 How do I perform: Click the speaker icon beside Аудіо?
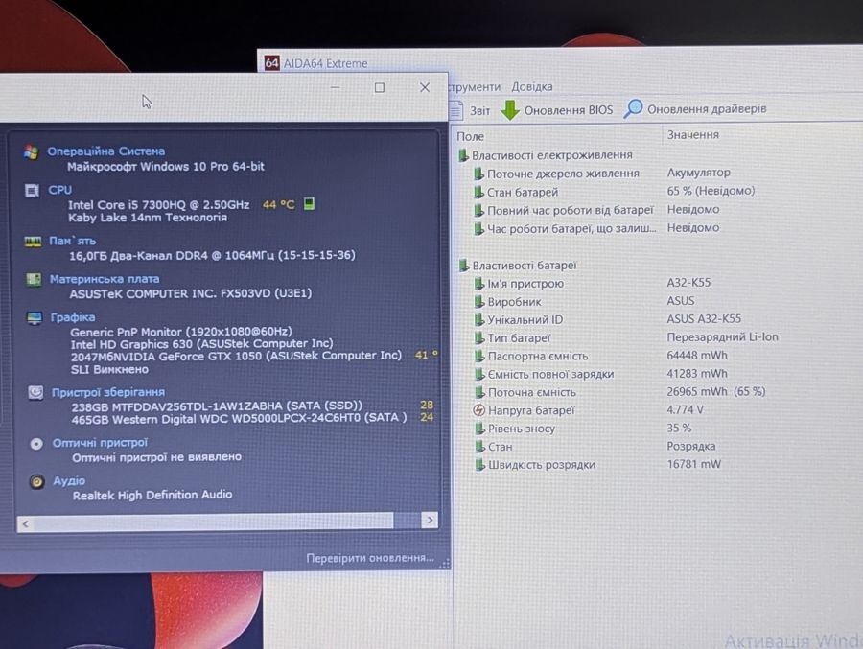click(x=36, y=481)
